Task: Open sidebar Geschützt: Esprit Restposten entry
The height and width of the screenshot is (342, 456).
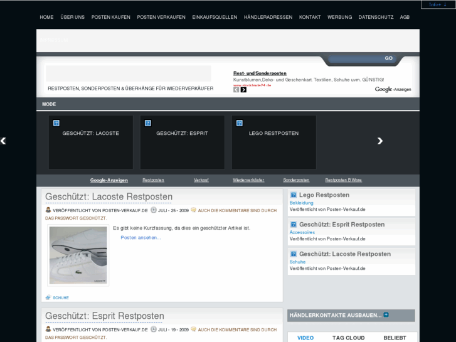Action: click(x=342, y=225)
